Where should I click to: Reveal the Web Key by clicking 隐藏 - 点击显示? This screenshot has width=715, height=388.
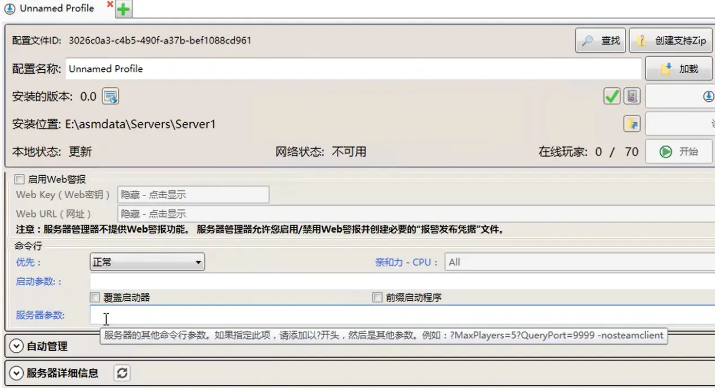193,195
